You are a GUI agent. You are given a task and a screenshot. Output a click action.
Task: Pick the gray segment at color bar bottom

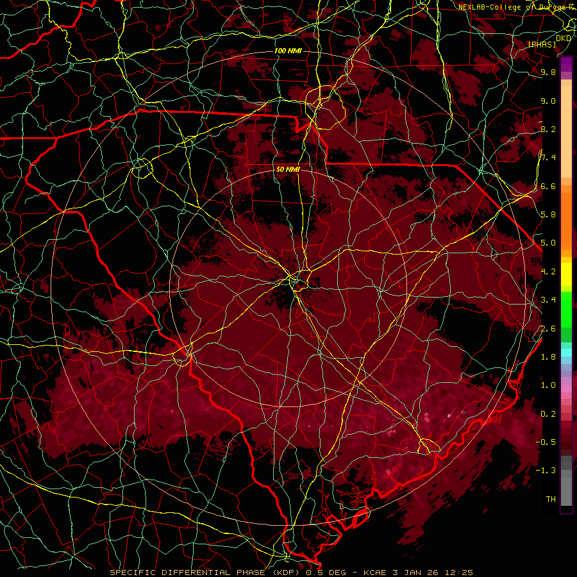point(566,488)
